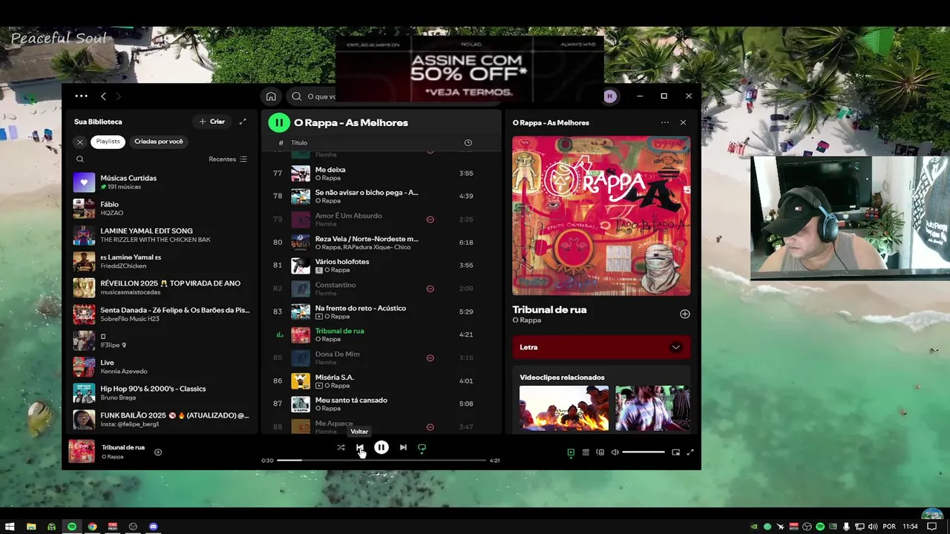This screenshot has height=534, width=950.
Task: Go to the Spotify Home icon
Action: [x=271, y=96]
